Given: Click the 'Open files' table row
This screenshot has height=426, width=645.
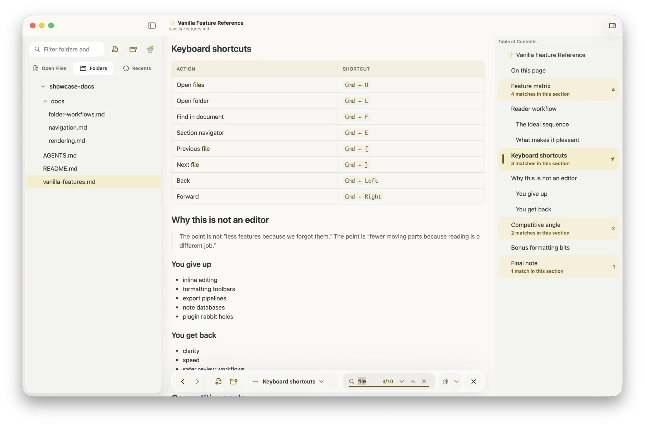Looking at the screenshot, I should tap(328, 85).
